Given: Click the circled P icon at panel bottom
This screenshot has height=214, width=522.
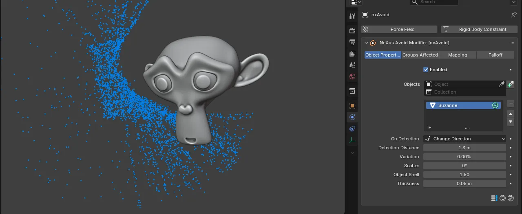Looking at the screenshot, I should tap(511, 198).
